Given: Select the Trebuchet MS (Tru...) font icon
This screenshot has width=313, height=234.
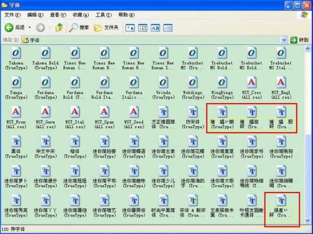Looking at the screenshot, I should pos(193,53).
